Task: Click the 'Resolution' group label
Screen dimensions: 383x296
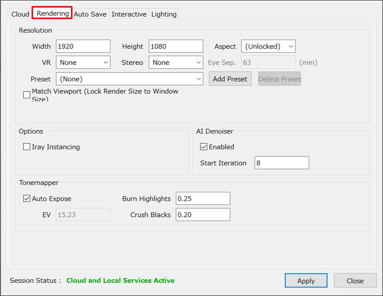Action: (35, 30)
